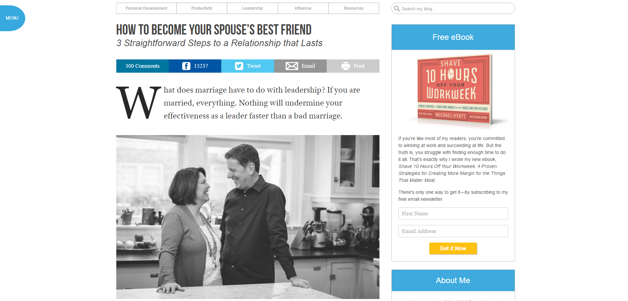Click the article headline about spouse's best friend
This screenshot has width=628, height=301.
(214, 30)
